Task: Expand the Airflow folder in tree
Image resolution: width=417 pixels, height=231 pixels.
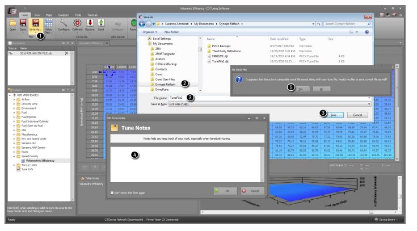Action: pyautogui.click(x=14, y=98)
